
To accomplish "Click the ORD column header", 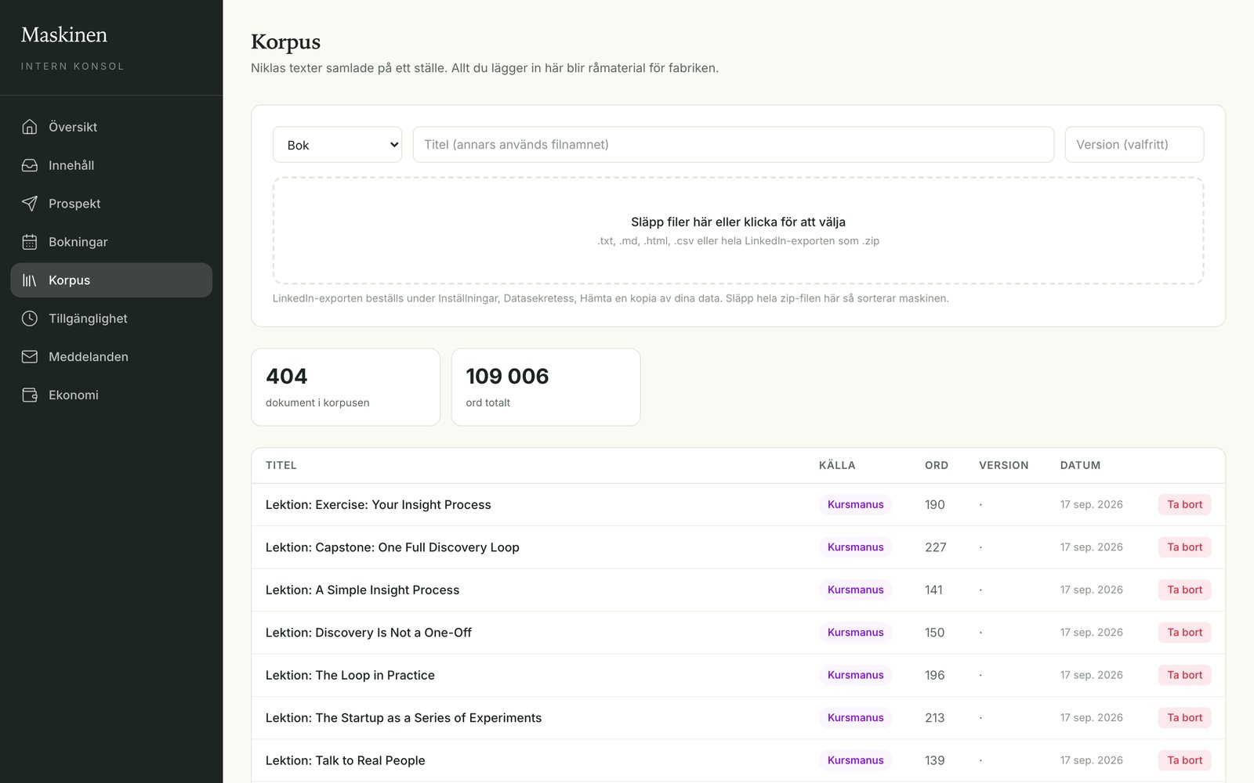I will [x=937, y=465].
